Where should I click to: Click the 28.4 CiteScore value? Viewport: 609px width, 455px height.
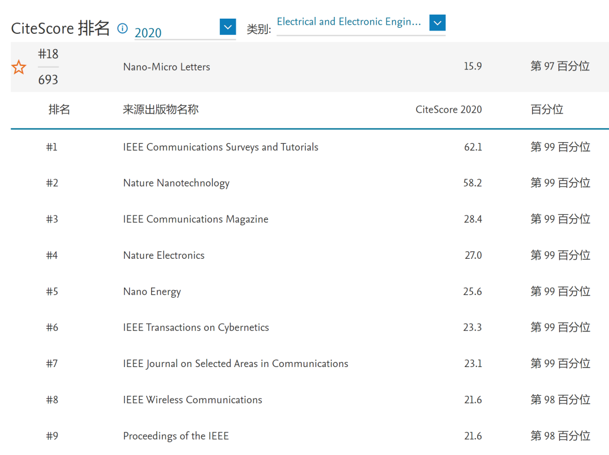click(473, 219)
